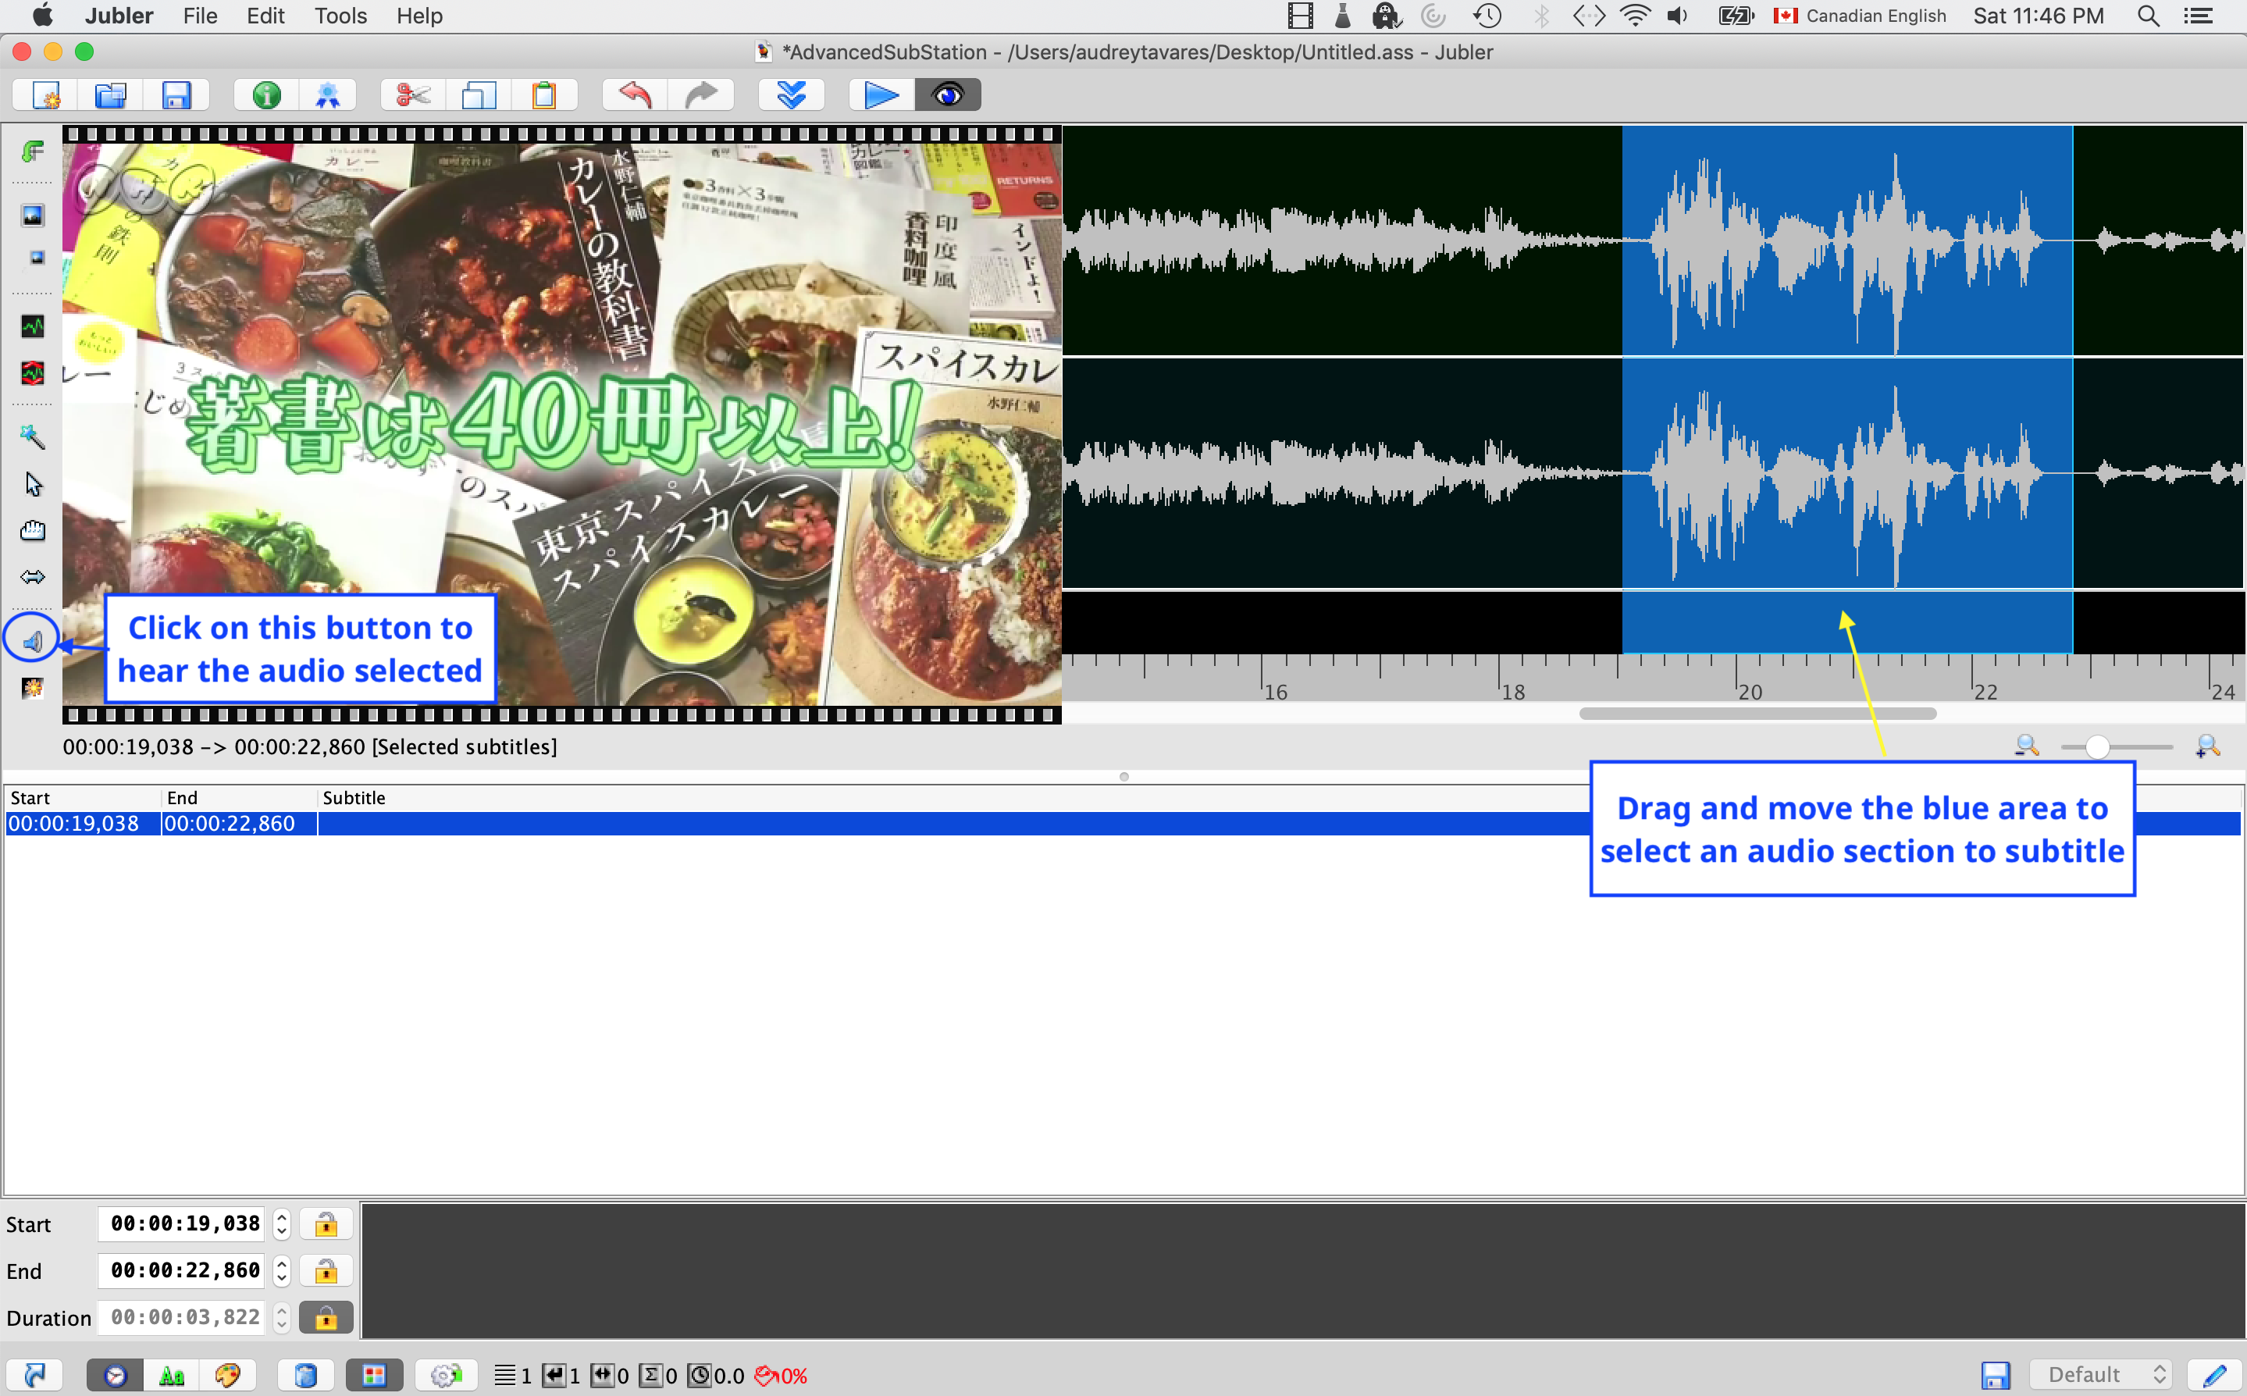Toggle the green audio waveform display
Screen dimensions: 2247x1396
click(32, 326)
